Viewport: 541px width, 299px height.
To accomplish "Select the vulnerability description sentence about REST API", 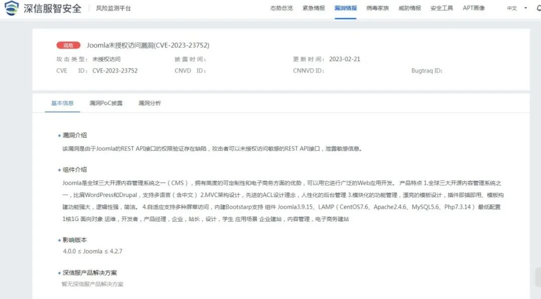I will pyautogui.click(x=212, y=149).
